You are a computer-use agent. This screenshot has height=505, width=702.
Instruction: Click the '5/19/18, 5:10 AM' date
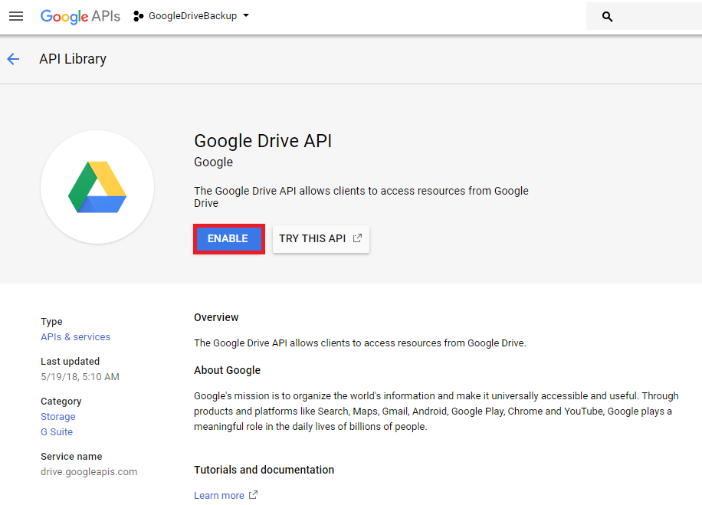pyautogui.click(x=80, y=377)
